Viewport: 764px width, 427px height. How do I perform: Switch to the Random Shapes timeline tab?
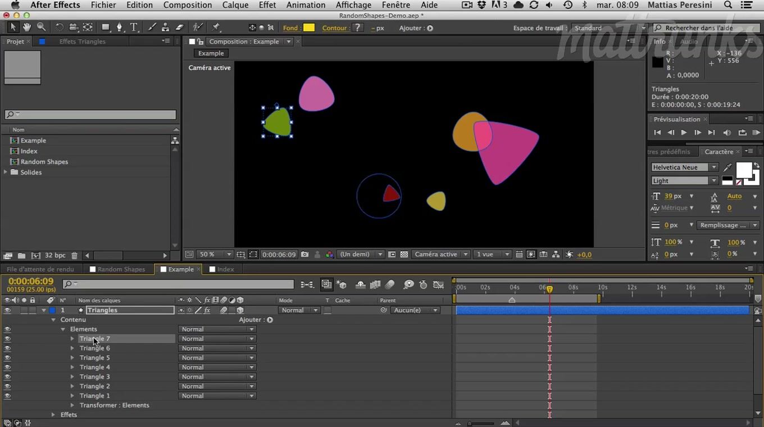(x=121, y=269)
